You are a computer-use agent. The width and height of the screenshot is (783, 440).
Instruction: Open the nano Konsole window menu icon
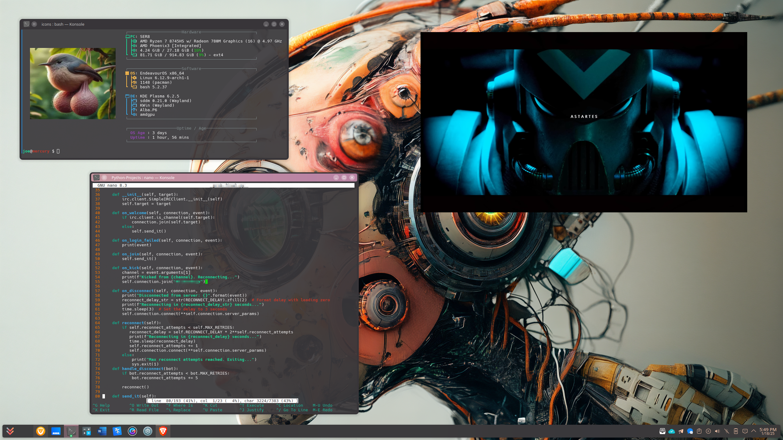tap(96, 178)
